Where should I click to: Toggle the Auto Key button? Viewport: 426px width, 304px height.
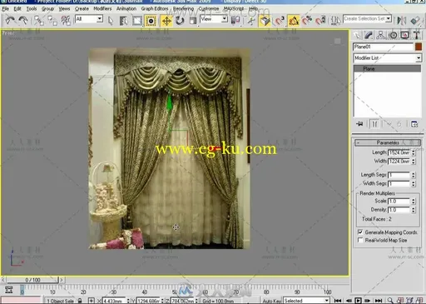272,301
